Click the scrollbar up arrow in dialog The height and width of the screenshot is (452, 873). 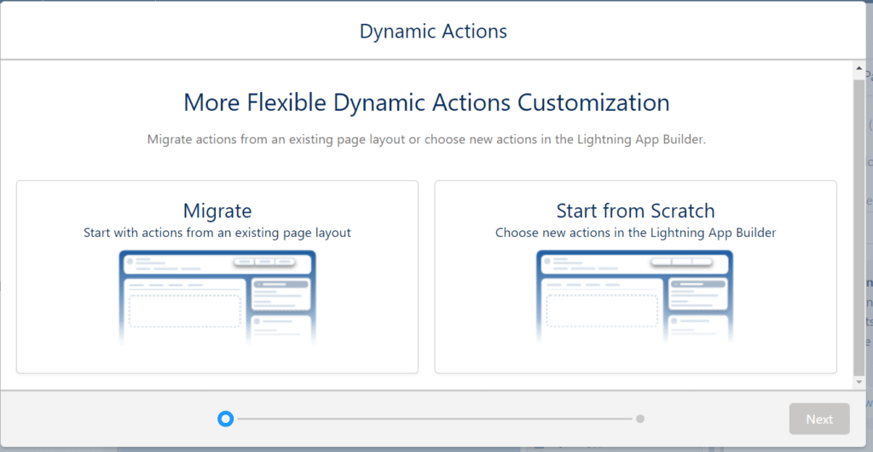tap(859, 67)
